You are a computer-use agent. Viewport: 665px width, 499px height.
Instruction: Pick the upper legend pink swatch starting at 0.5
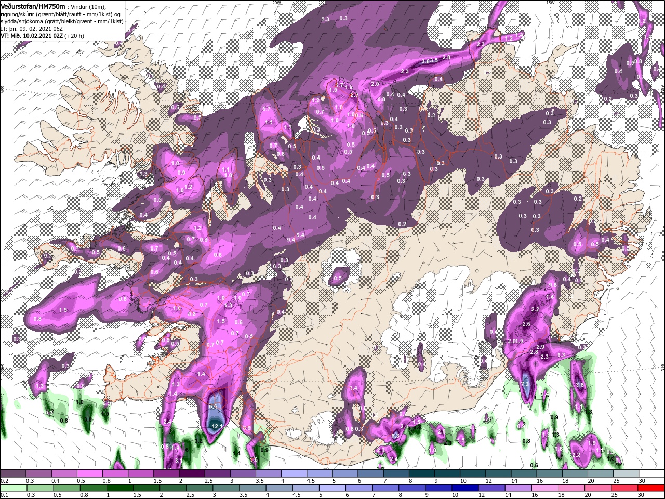coord(89,474)
